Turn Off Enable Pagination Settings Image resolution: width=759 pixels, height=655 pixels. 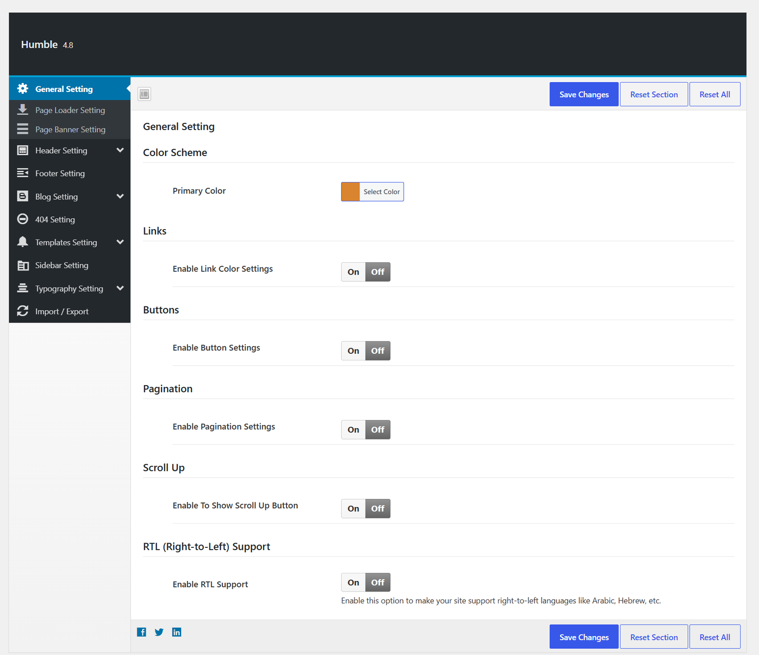[378, 430]
